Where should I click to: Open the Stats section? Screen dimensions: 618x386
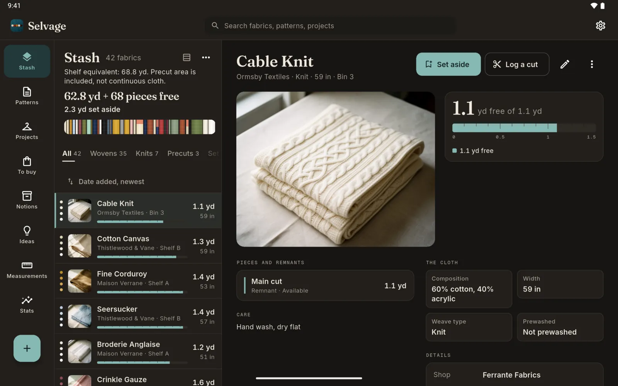coord(27,305)
